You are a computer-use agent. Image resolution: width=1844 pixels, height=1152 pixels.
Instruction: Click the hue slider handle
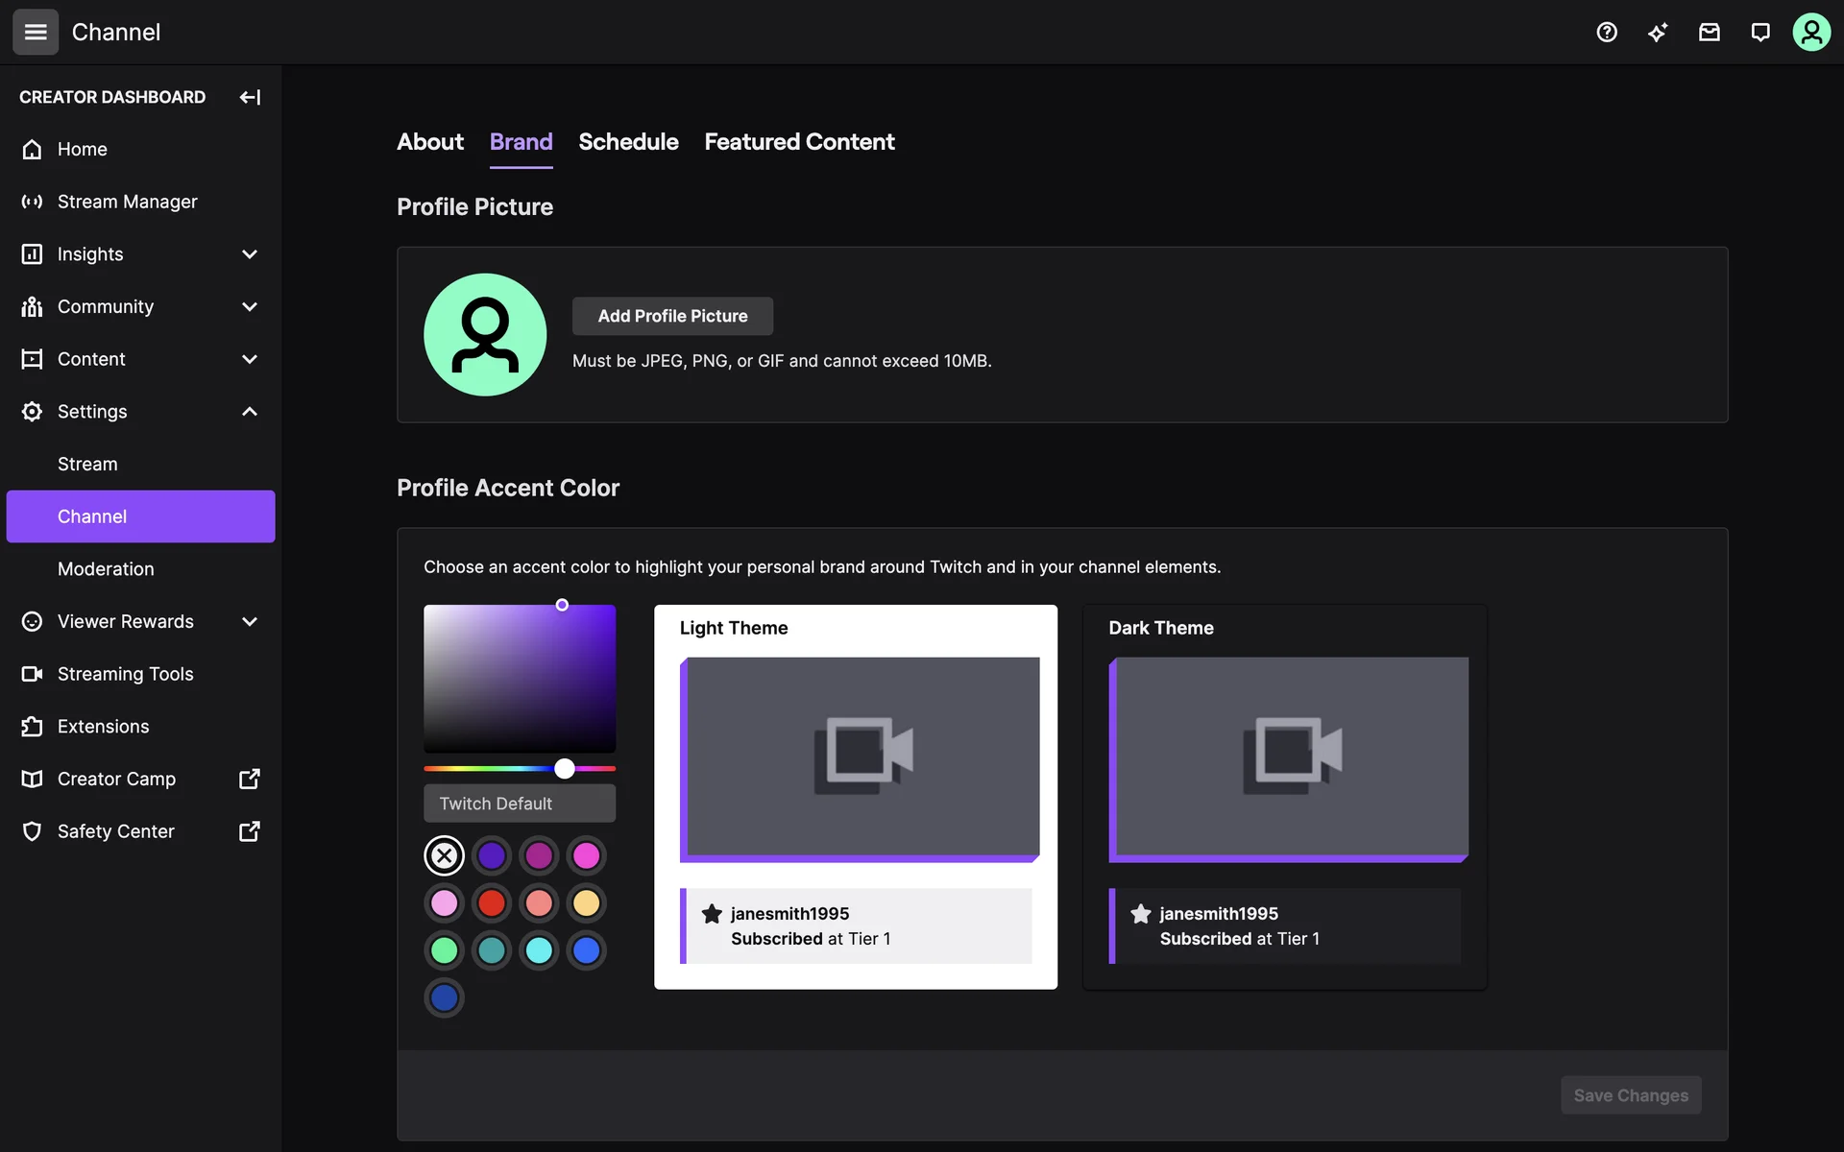(x=565, y=768)
